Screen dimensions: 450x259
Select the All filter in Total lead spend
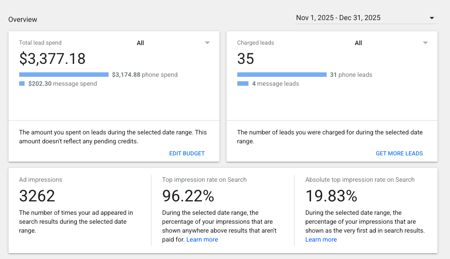pyautogui.click(x=140, y=43)
